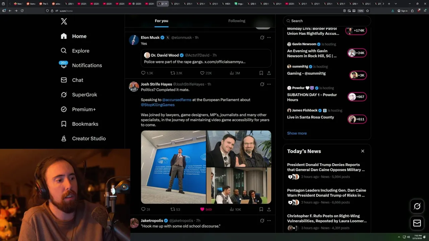This screenshot has width=429, height=241.
Task: Bookmark Josh Strife Hayes's post
Action: pyautogui.click(x=261, y=209)
